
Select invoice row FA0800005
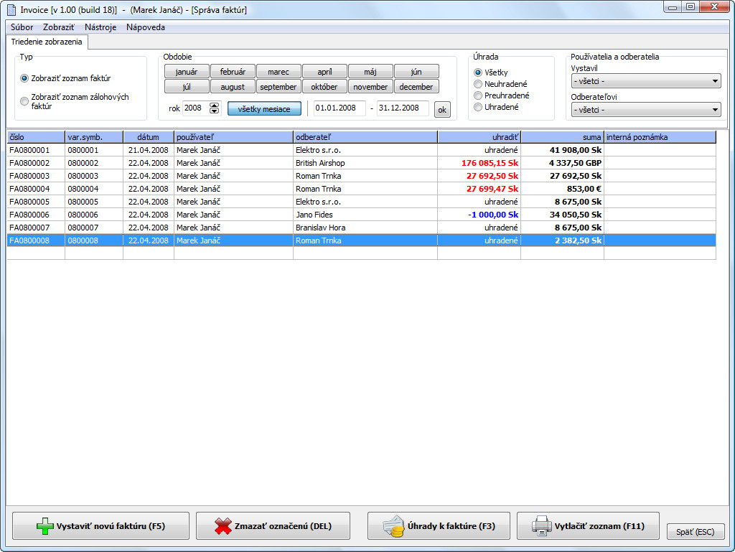361,202
